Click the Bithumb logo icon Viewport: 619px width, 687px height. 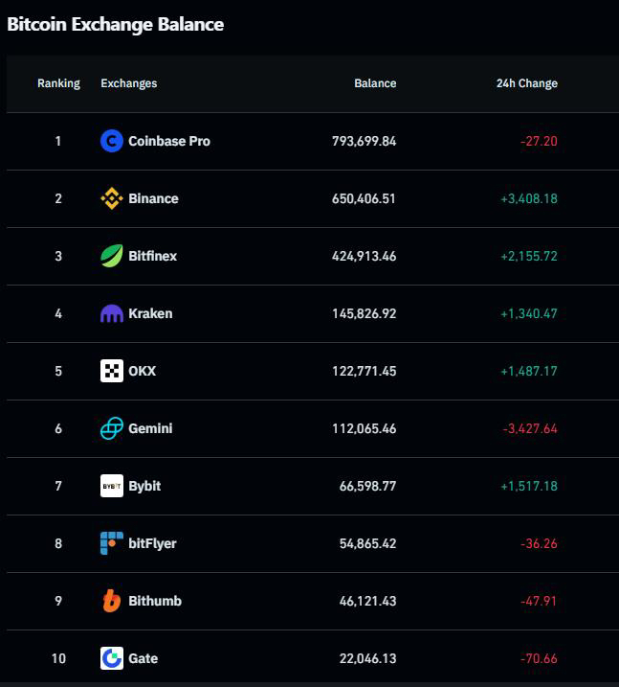(112, 601)
